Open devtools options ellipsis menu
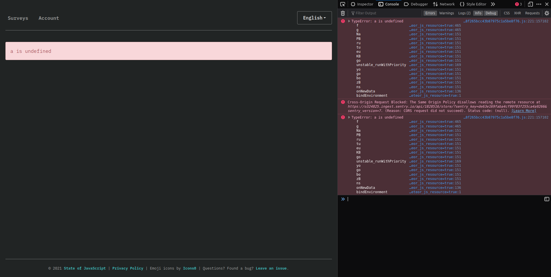Image resolution: width=551 pixels, height=277 pixels. (x=539, y=4)
